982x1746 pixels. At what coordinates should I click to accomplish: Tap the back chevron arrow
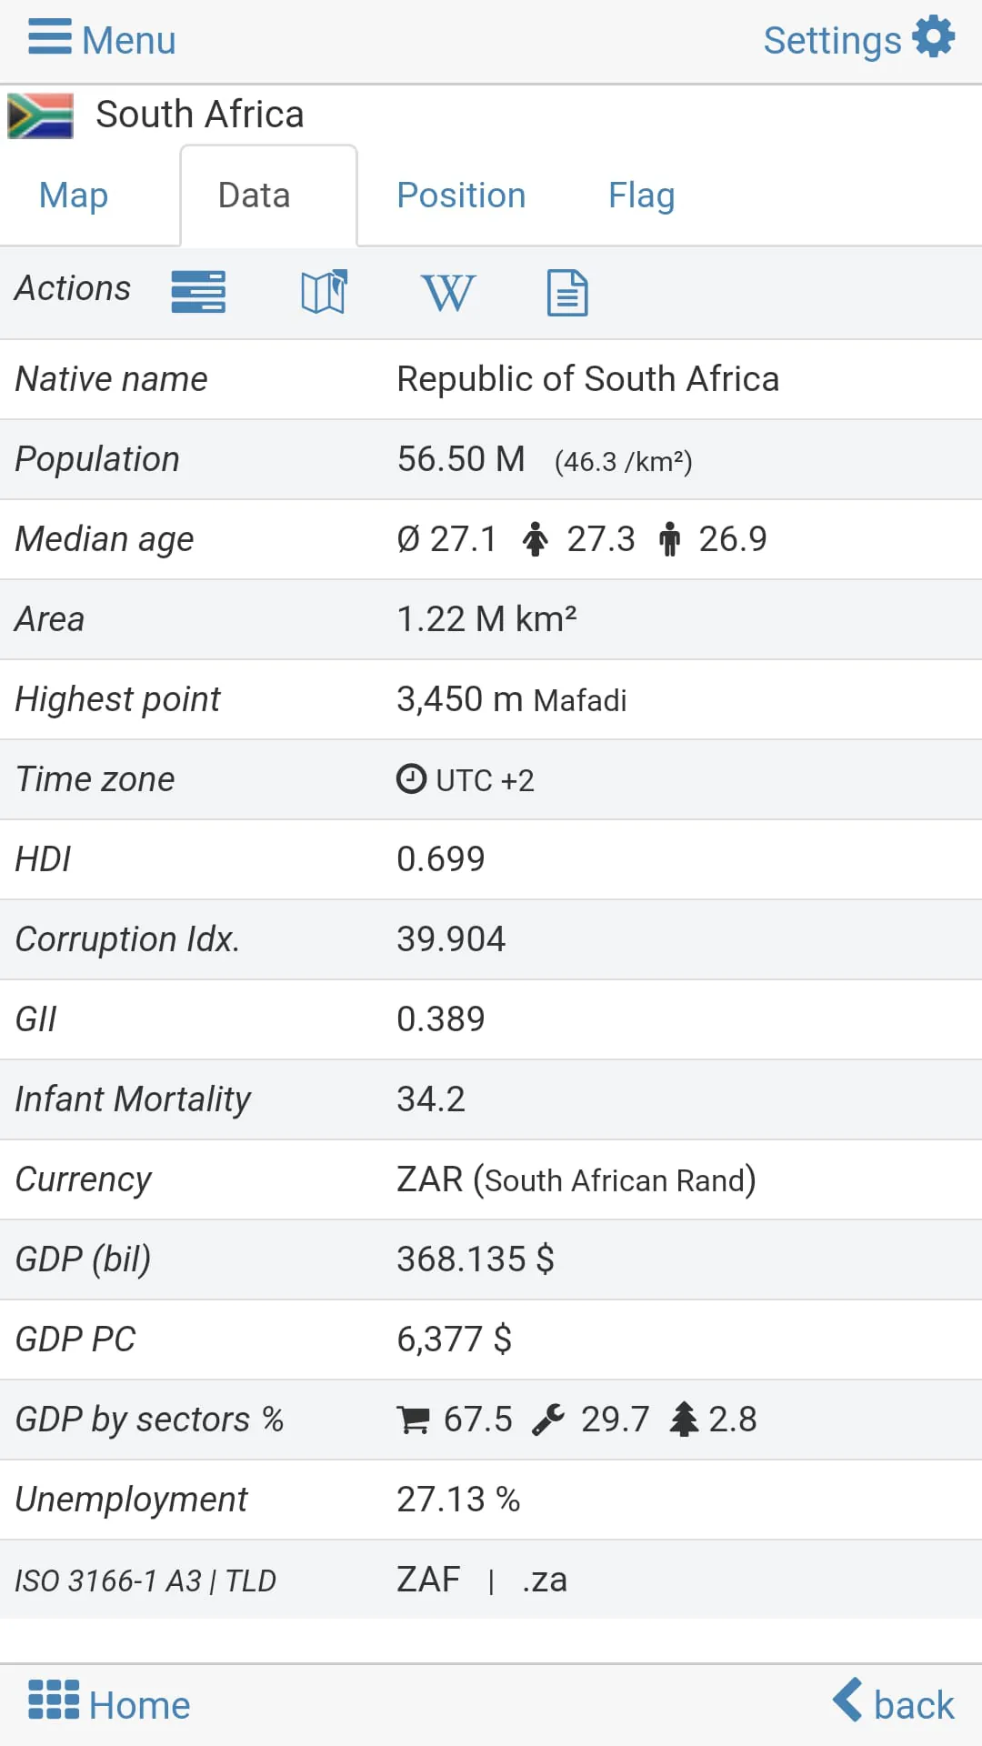[847, 1700]
